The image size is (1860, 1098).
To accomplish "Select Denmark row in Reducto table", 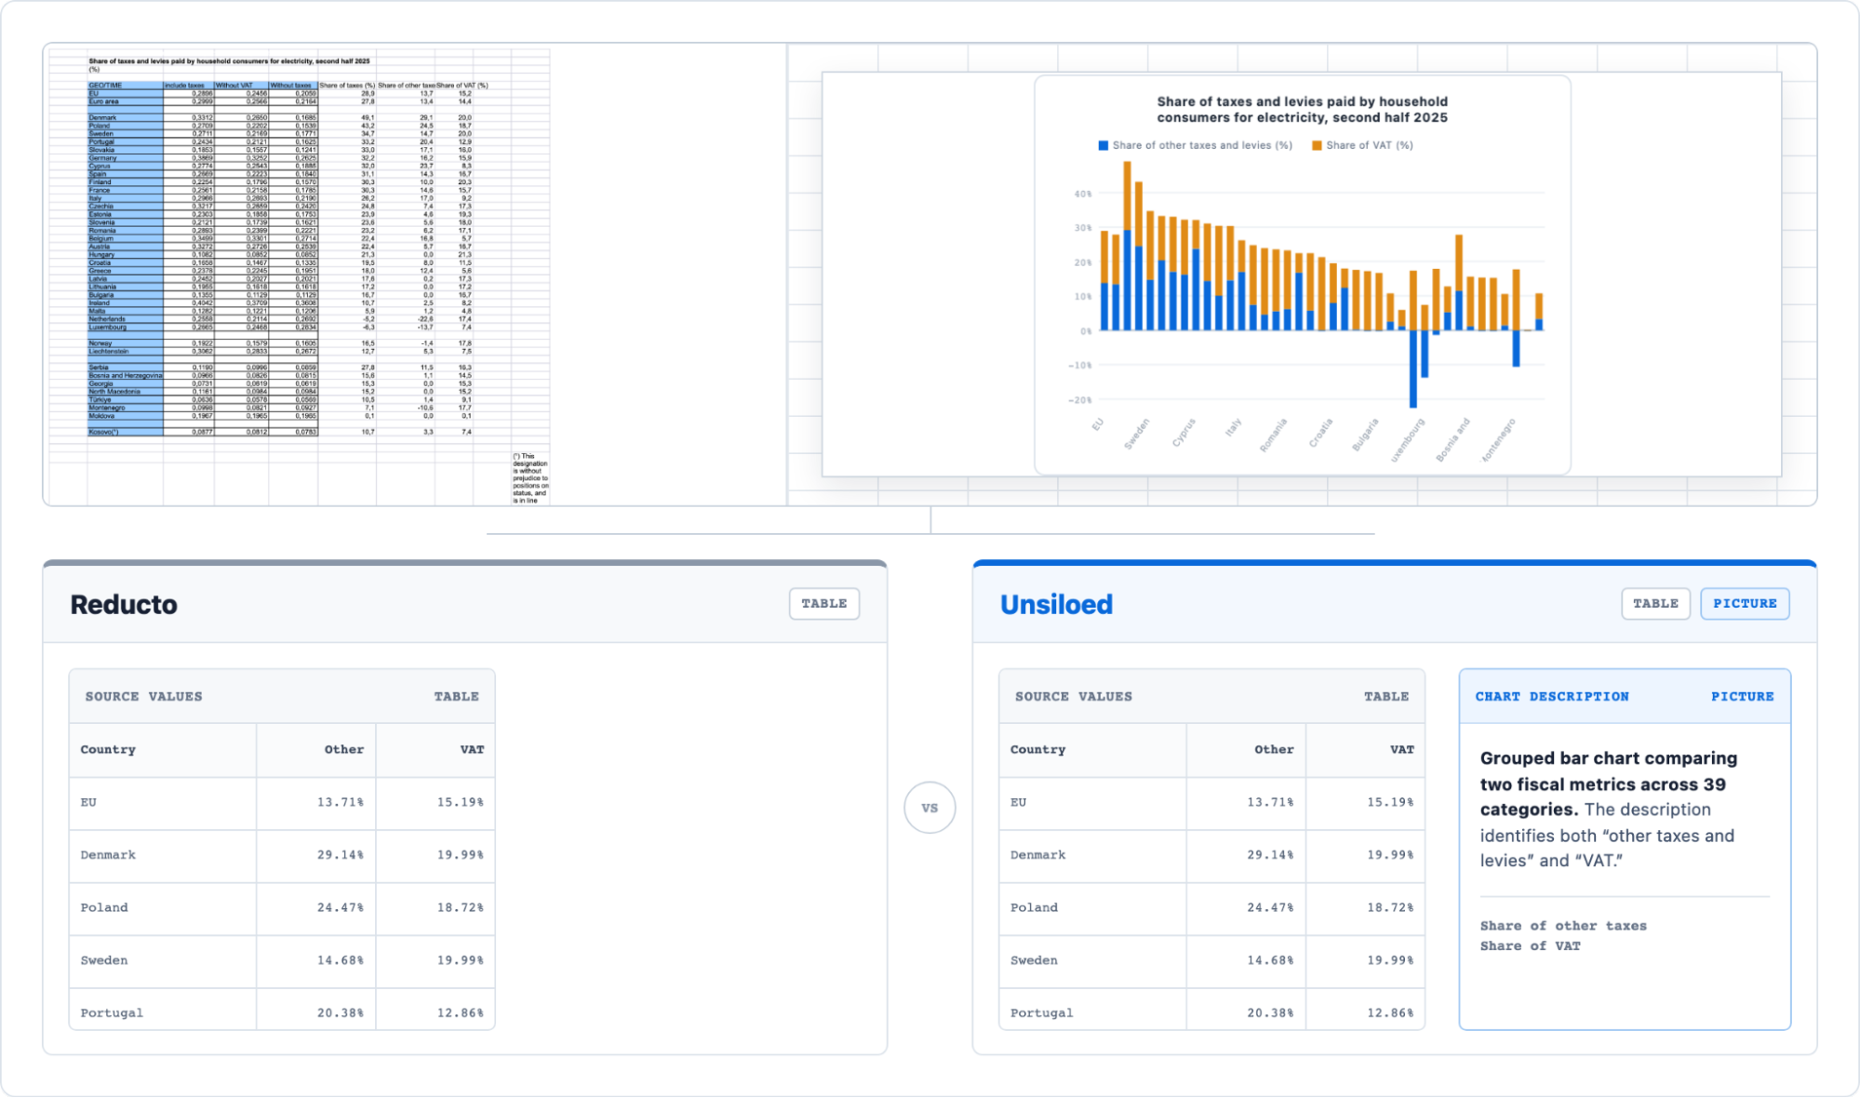I will pos(282,855).
